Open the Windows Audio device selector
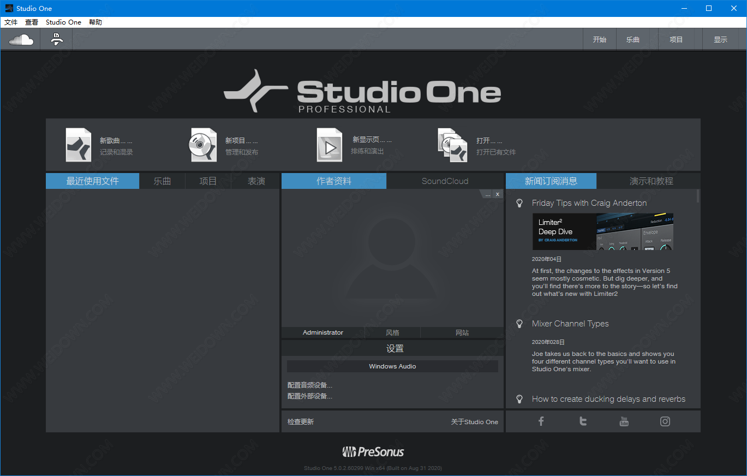Screen dimensions: 747x476 coord(392,366)
